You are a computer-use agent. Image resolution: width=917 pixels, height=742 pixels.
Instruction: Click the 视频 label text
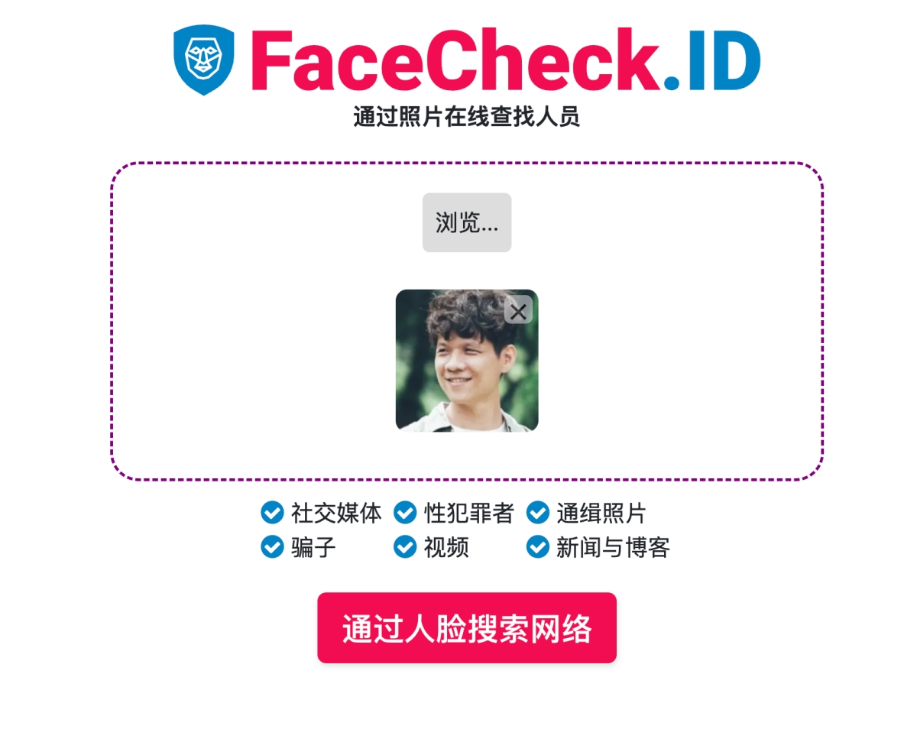point(446,547)
